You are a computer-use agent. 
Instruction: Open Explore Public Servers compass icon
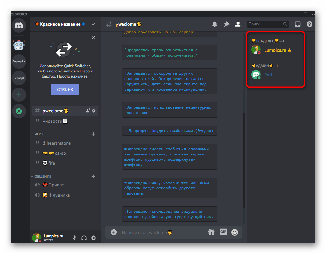pos(19,111)
